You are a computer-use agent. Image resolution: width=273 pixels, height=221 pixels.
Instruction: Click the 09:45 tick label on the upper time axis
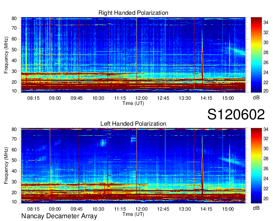pyautogui.click(x=76, y=98)
